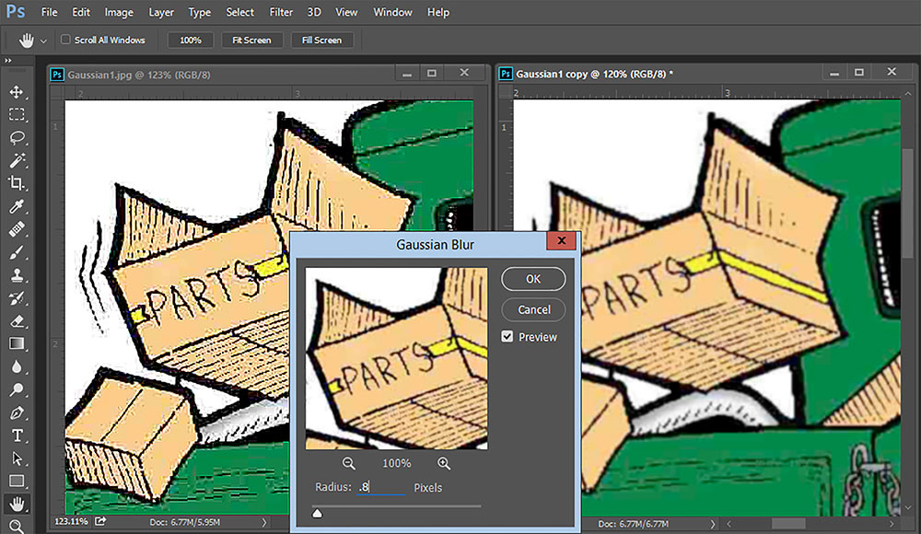Viewport: 921px width, 534px height.
Task: Select the Pen tool
Action: point(17,412)
